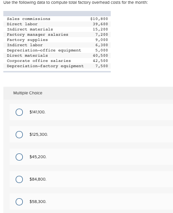
Task: Click the $141,100 answer text
Action: coord(38,112)
